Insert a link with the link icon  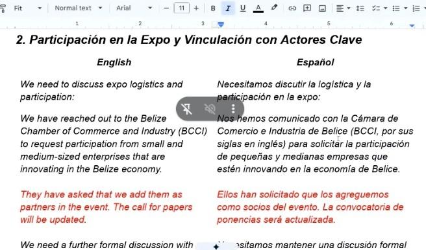pyautogui.click(x=292, y=8)
